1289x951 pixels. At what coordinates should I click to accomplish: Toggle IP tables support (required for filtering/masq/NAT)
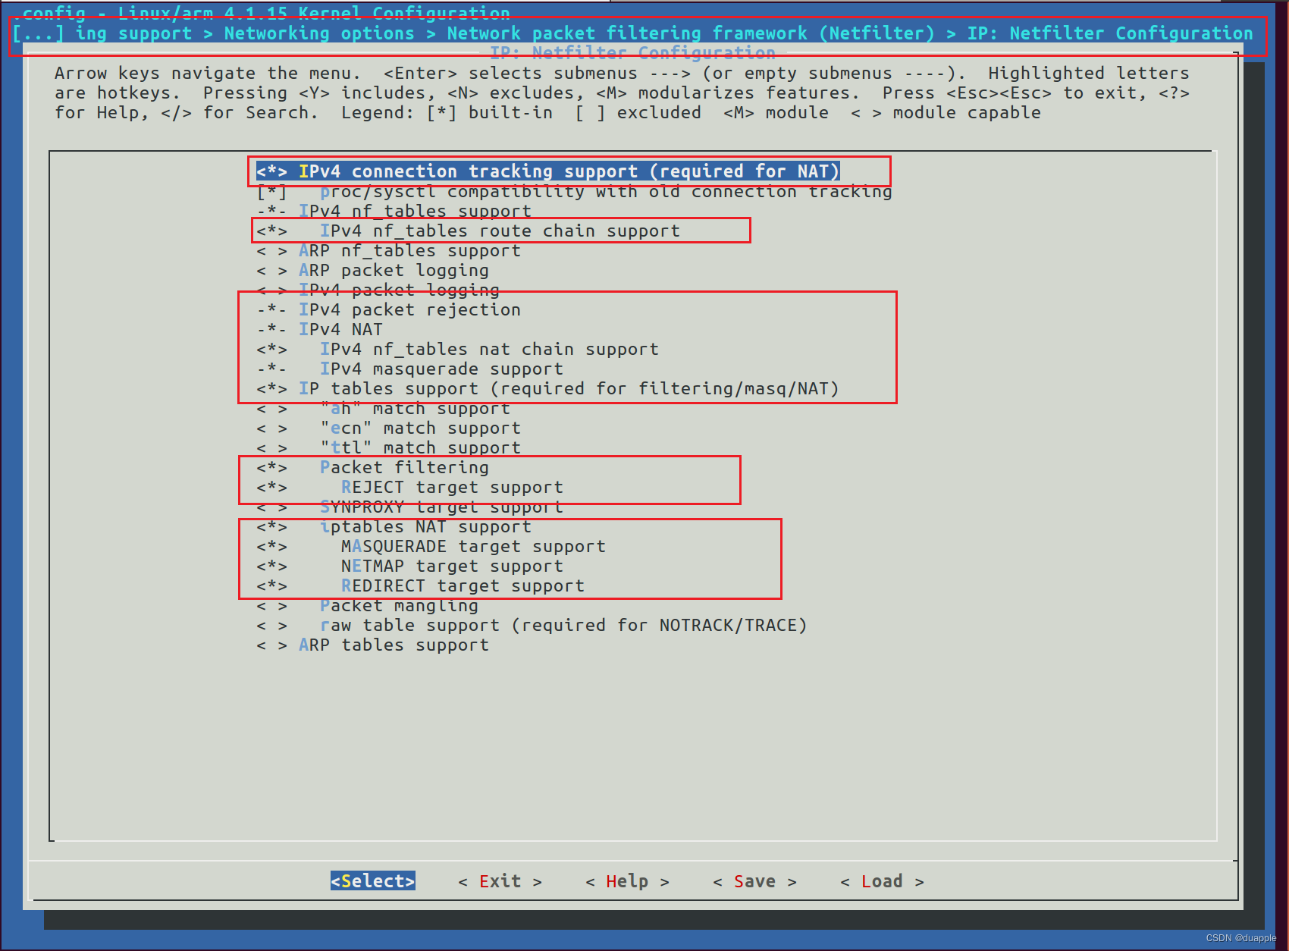click(547, 388)
